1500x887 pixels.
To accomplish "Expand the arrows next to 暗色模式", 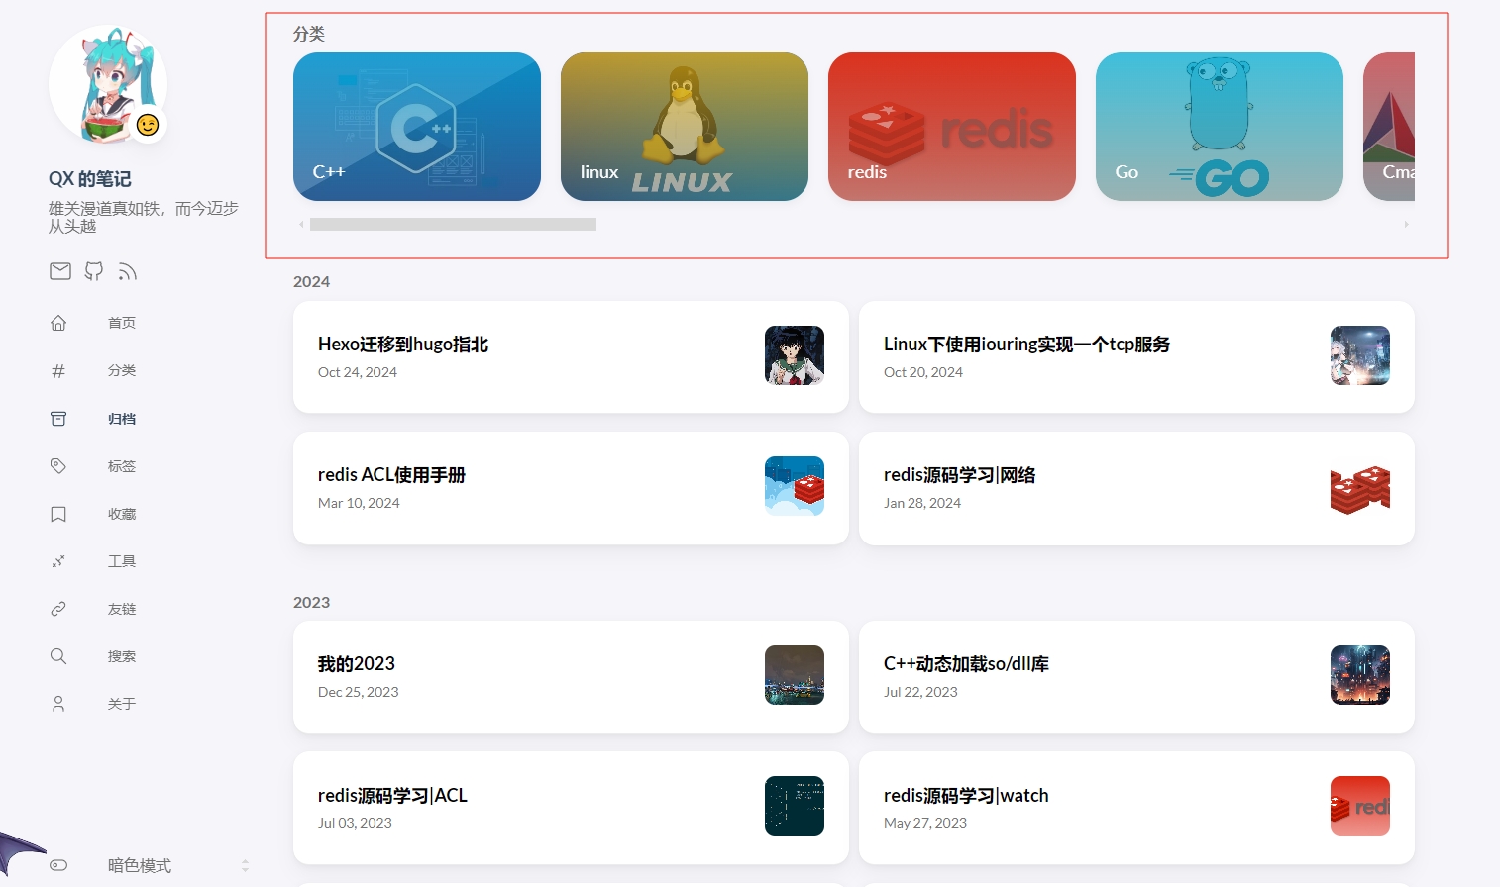I will click(245, 866).
